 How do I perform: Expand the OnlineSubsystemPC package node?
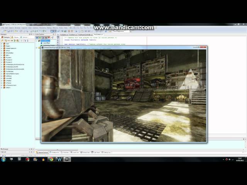click(x=2, y=67)
